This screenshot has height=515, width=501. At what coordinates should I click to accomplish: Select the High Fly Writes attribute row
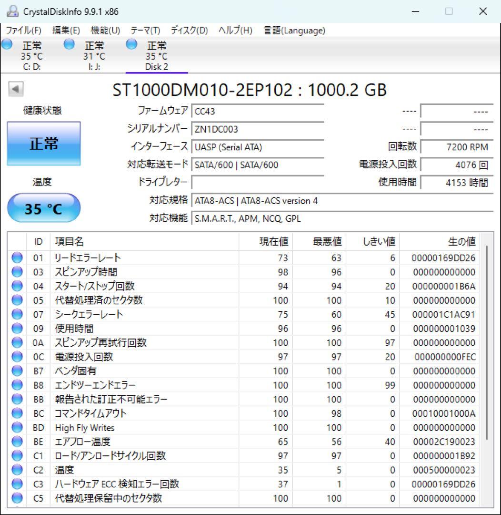pyautogui.click(x=243, y=428)
